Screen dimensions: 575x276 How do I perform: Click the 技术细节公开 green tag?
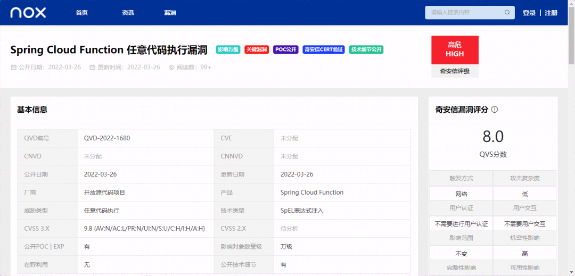(x=366, y=49)
